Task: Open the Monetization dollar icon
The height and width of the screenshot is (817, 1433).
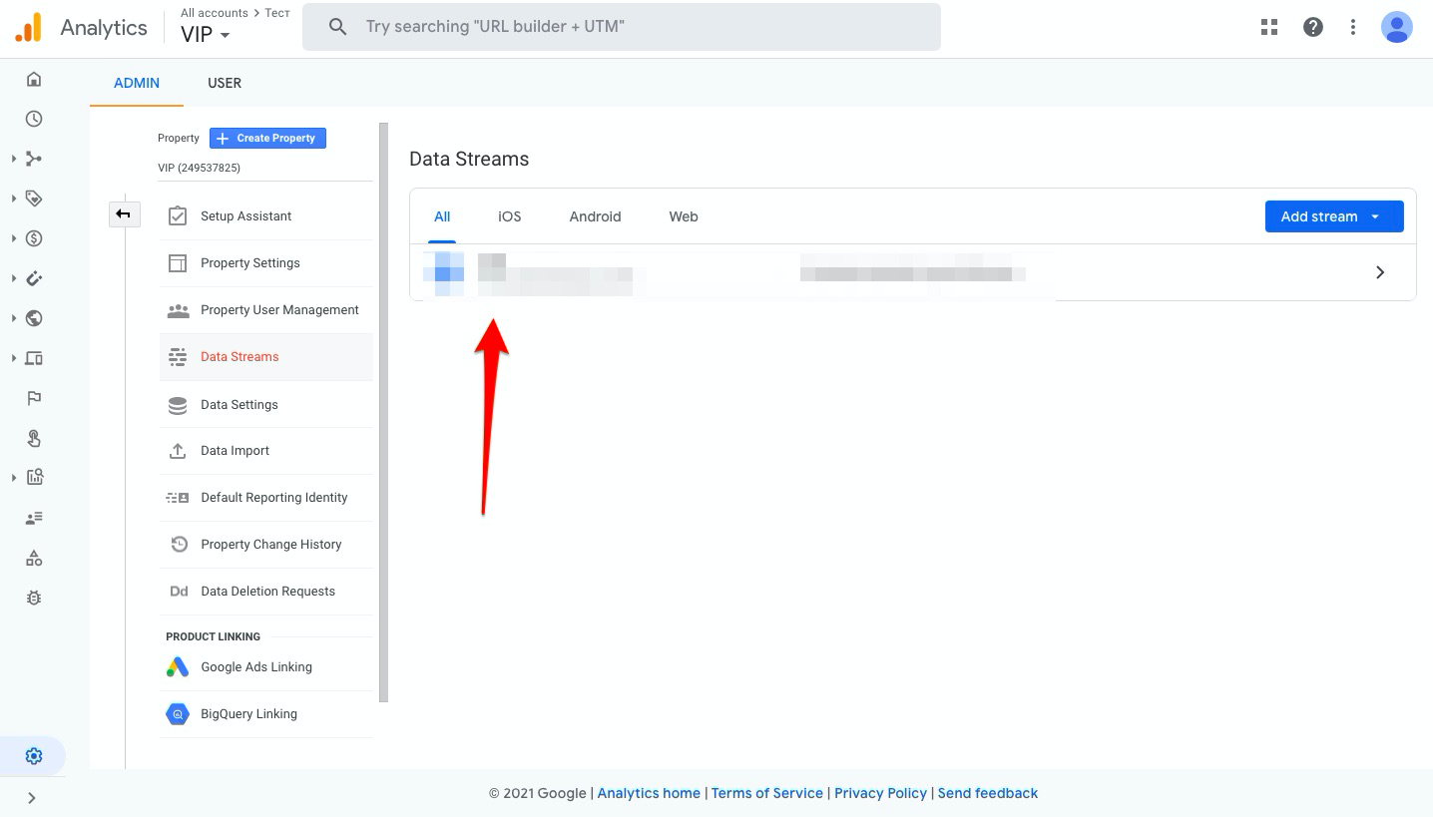Action: pos(34,238)
